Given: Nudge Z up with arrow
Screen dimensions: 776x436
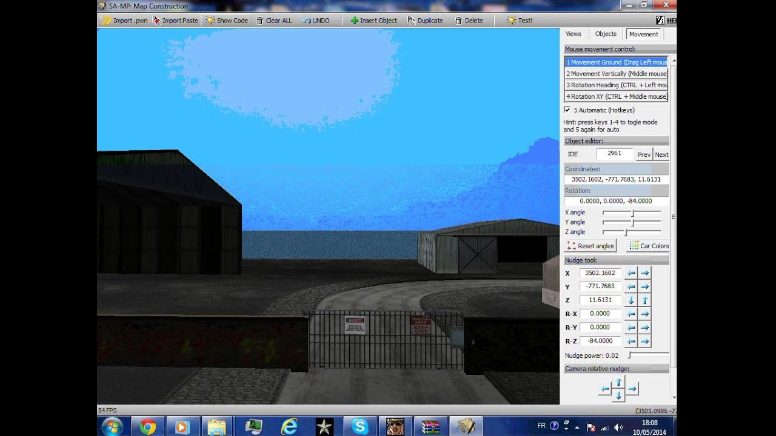Looking at the screenshot, I should click(644, 300).
